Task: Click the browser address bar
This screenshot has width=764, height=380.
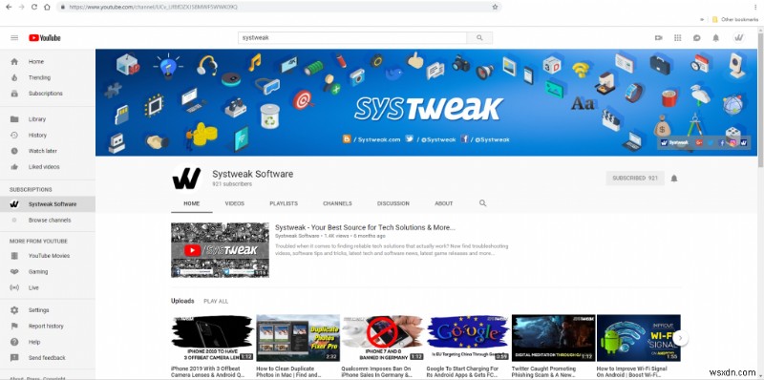Action: pos(280,7)
